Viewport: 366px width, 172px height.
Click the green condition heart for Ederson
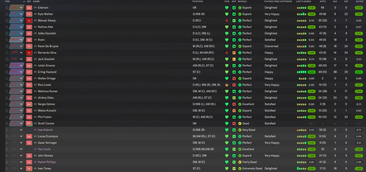(x=227, y=8)
